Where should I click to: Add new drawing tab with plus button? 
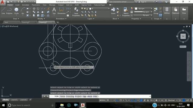[x=58, y=22]
